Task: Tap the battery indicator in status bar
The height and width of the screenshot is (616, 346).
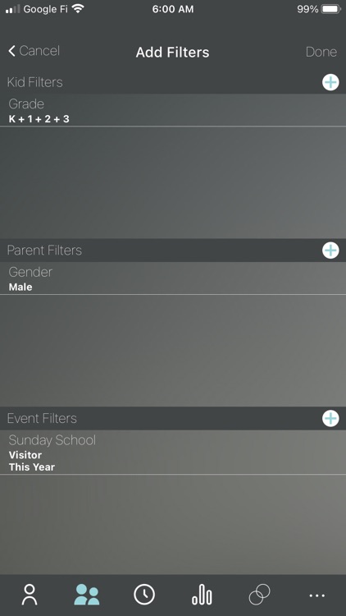Action: [330, 9]
